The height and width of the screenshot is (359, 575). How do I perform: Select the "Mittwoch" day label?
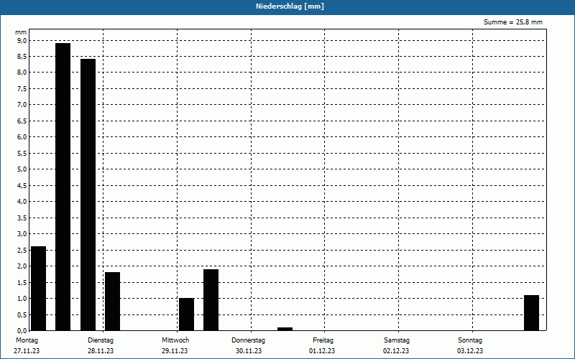click(175, 340)
